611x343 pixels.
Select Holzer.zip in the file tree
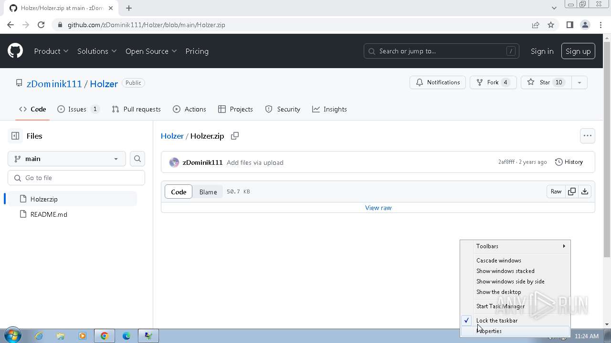(72, 199)
